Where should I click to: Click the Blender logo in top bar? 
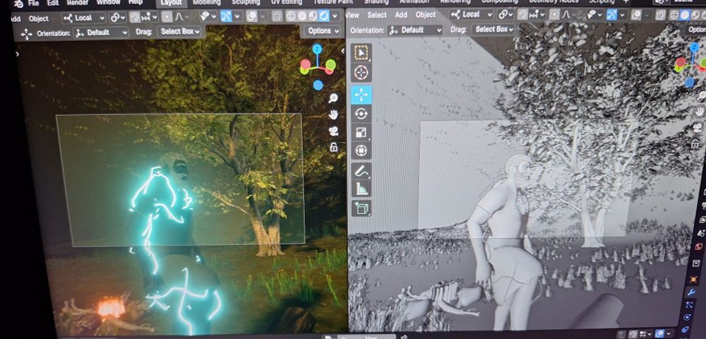pyautogui.click(x=18, y=3)
